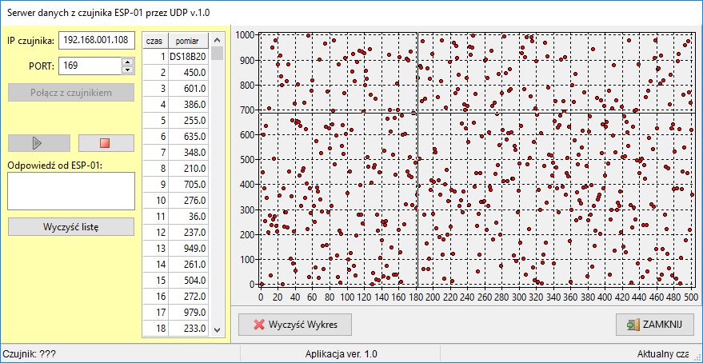
Task: Click the list scrollbar down arrow
Action: coord(218,330)
